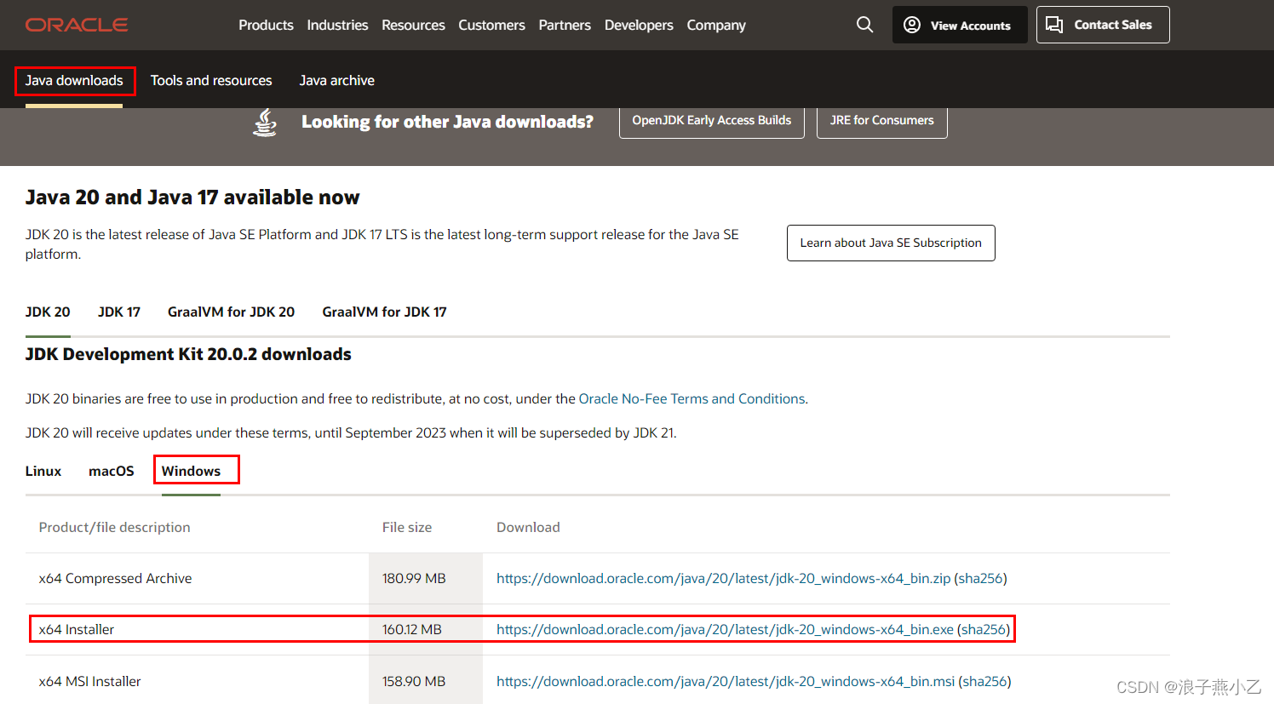
Task: Click the 180.99 MB file size
Action: click(414, 578)
